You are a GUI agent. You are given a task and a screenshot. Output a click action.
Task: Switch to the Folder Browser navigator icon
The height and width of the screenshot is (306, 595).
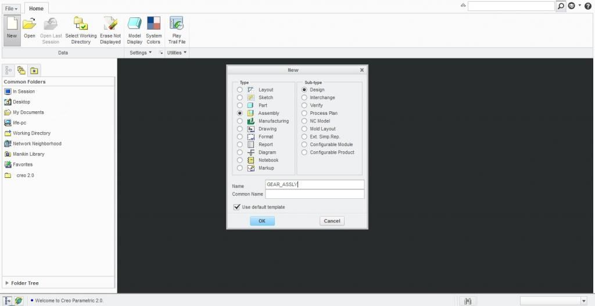pos(21,71)
